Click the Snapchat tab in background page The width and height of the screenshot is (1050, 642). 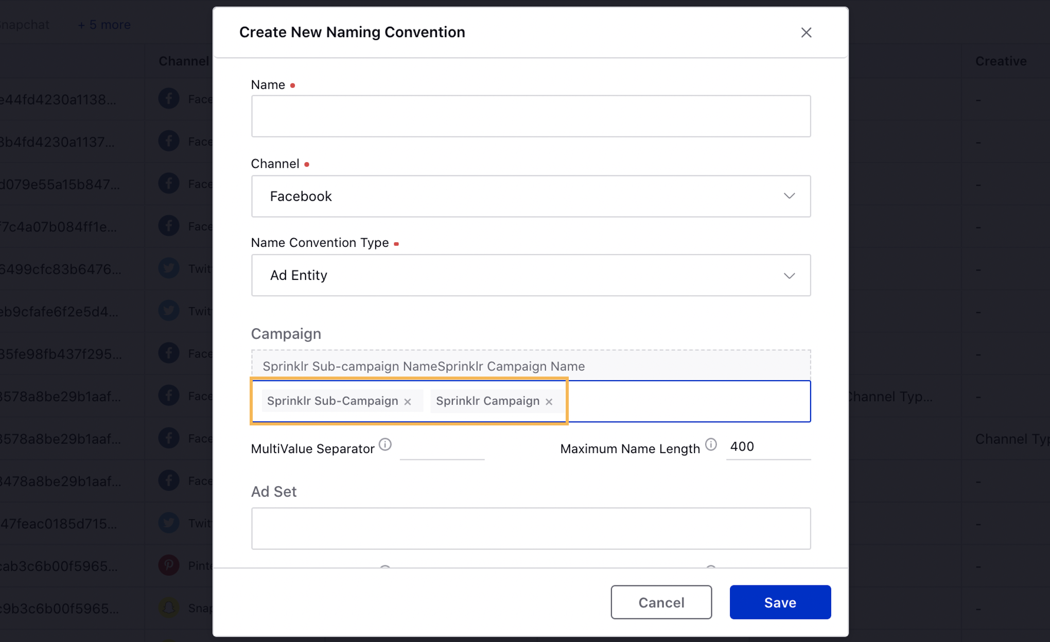pos(24,25)
